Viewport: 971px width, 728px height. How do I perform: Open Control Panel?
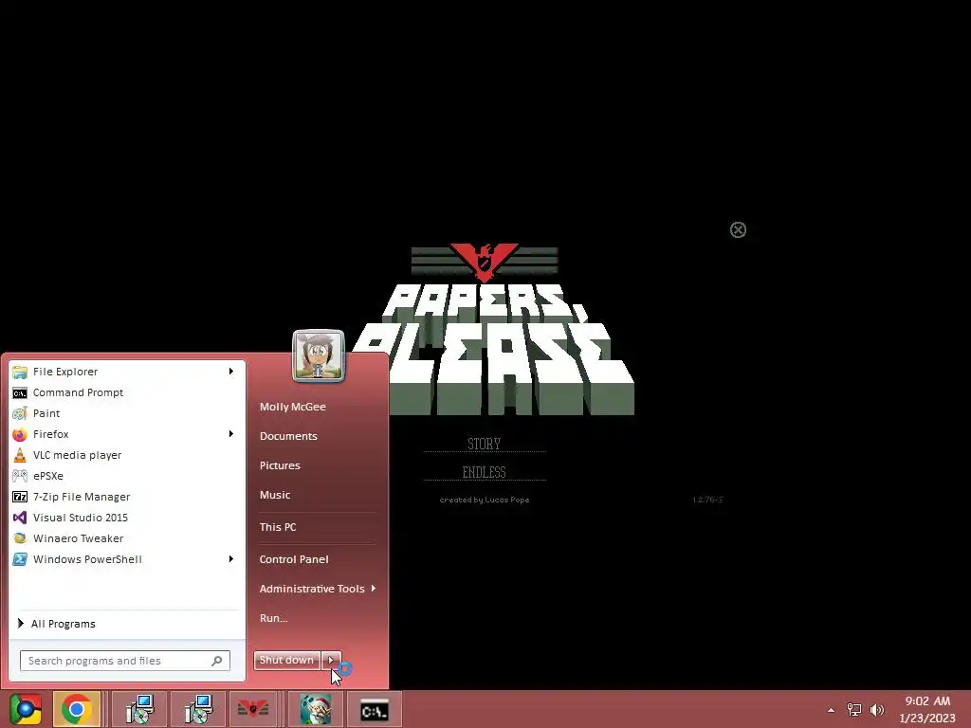[294, 559]
